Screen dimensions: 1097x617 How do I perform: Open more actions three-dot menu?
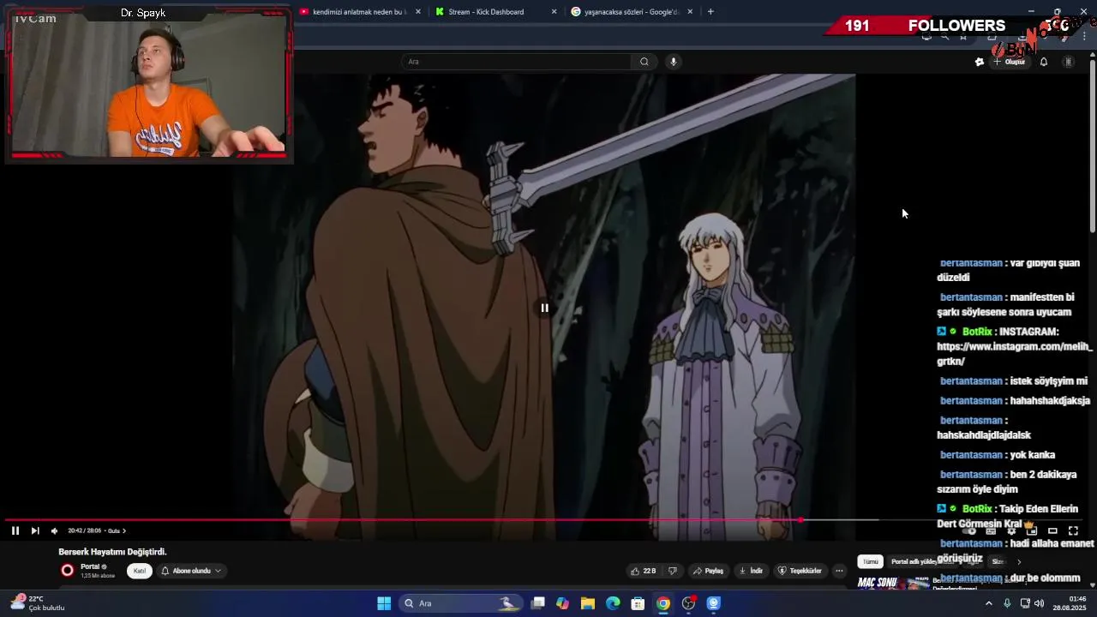840,571
